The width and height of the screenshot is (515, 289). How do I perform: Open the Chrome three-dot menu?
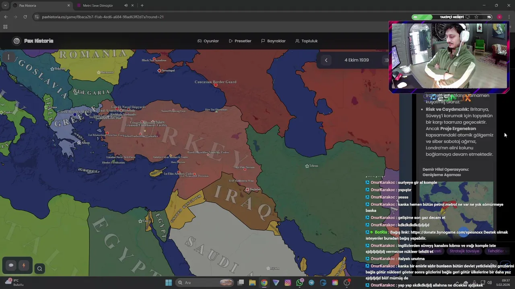click(x=509, y=17)
